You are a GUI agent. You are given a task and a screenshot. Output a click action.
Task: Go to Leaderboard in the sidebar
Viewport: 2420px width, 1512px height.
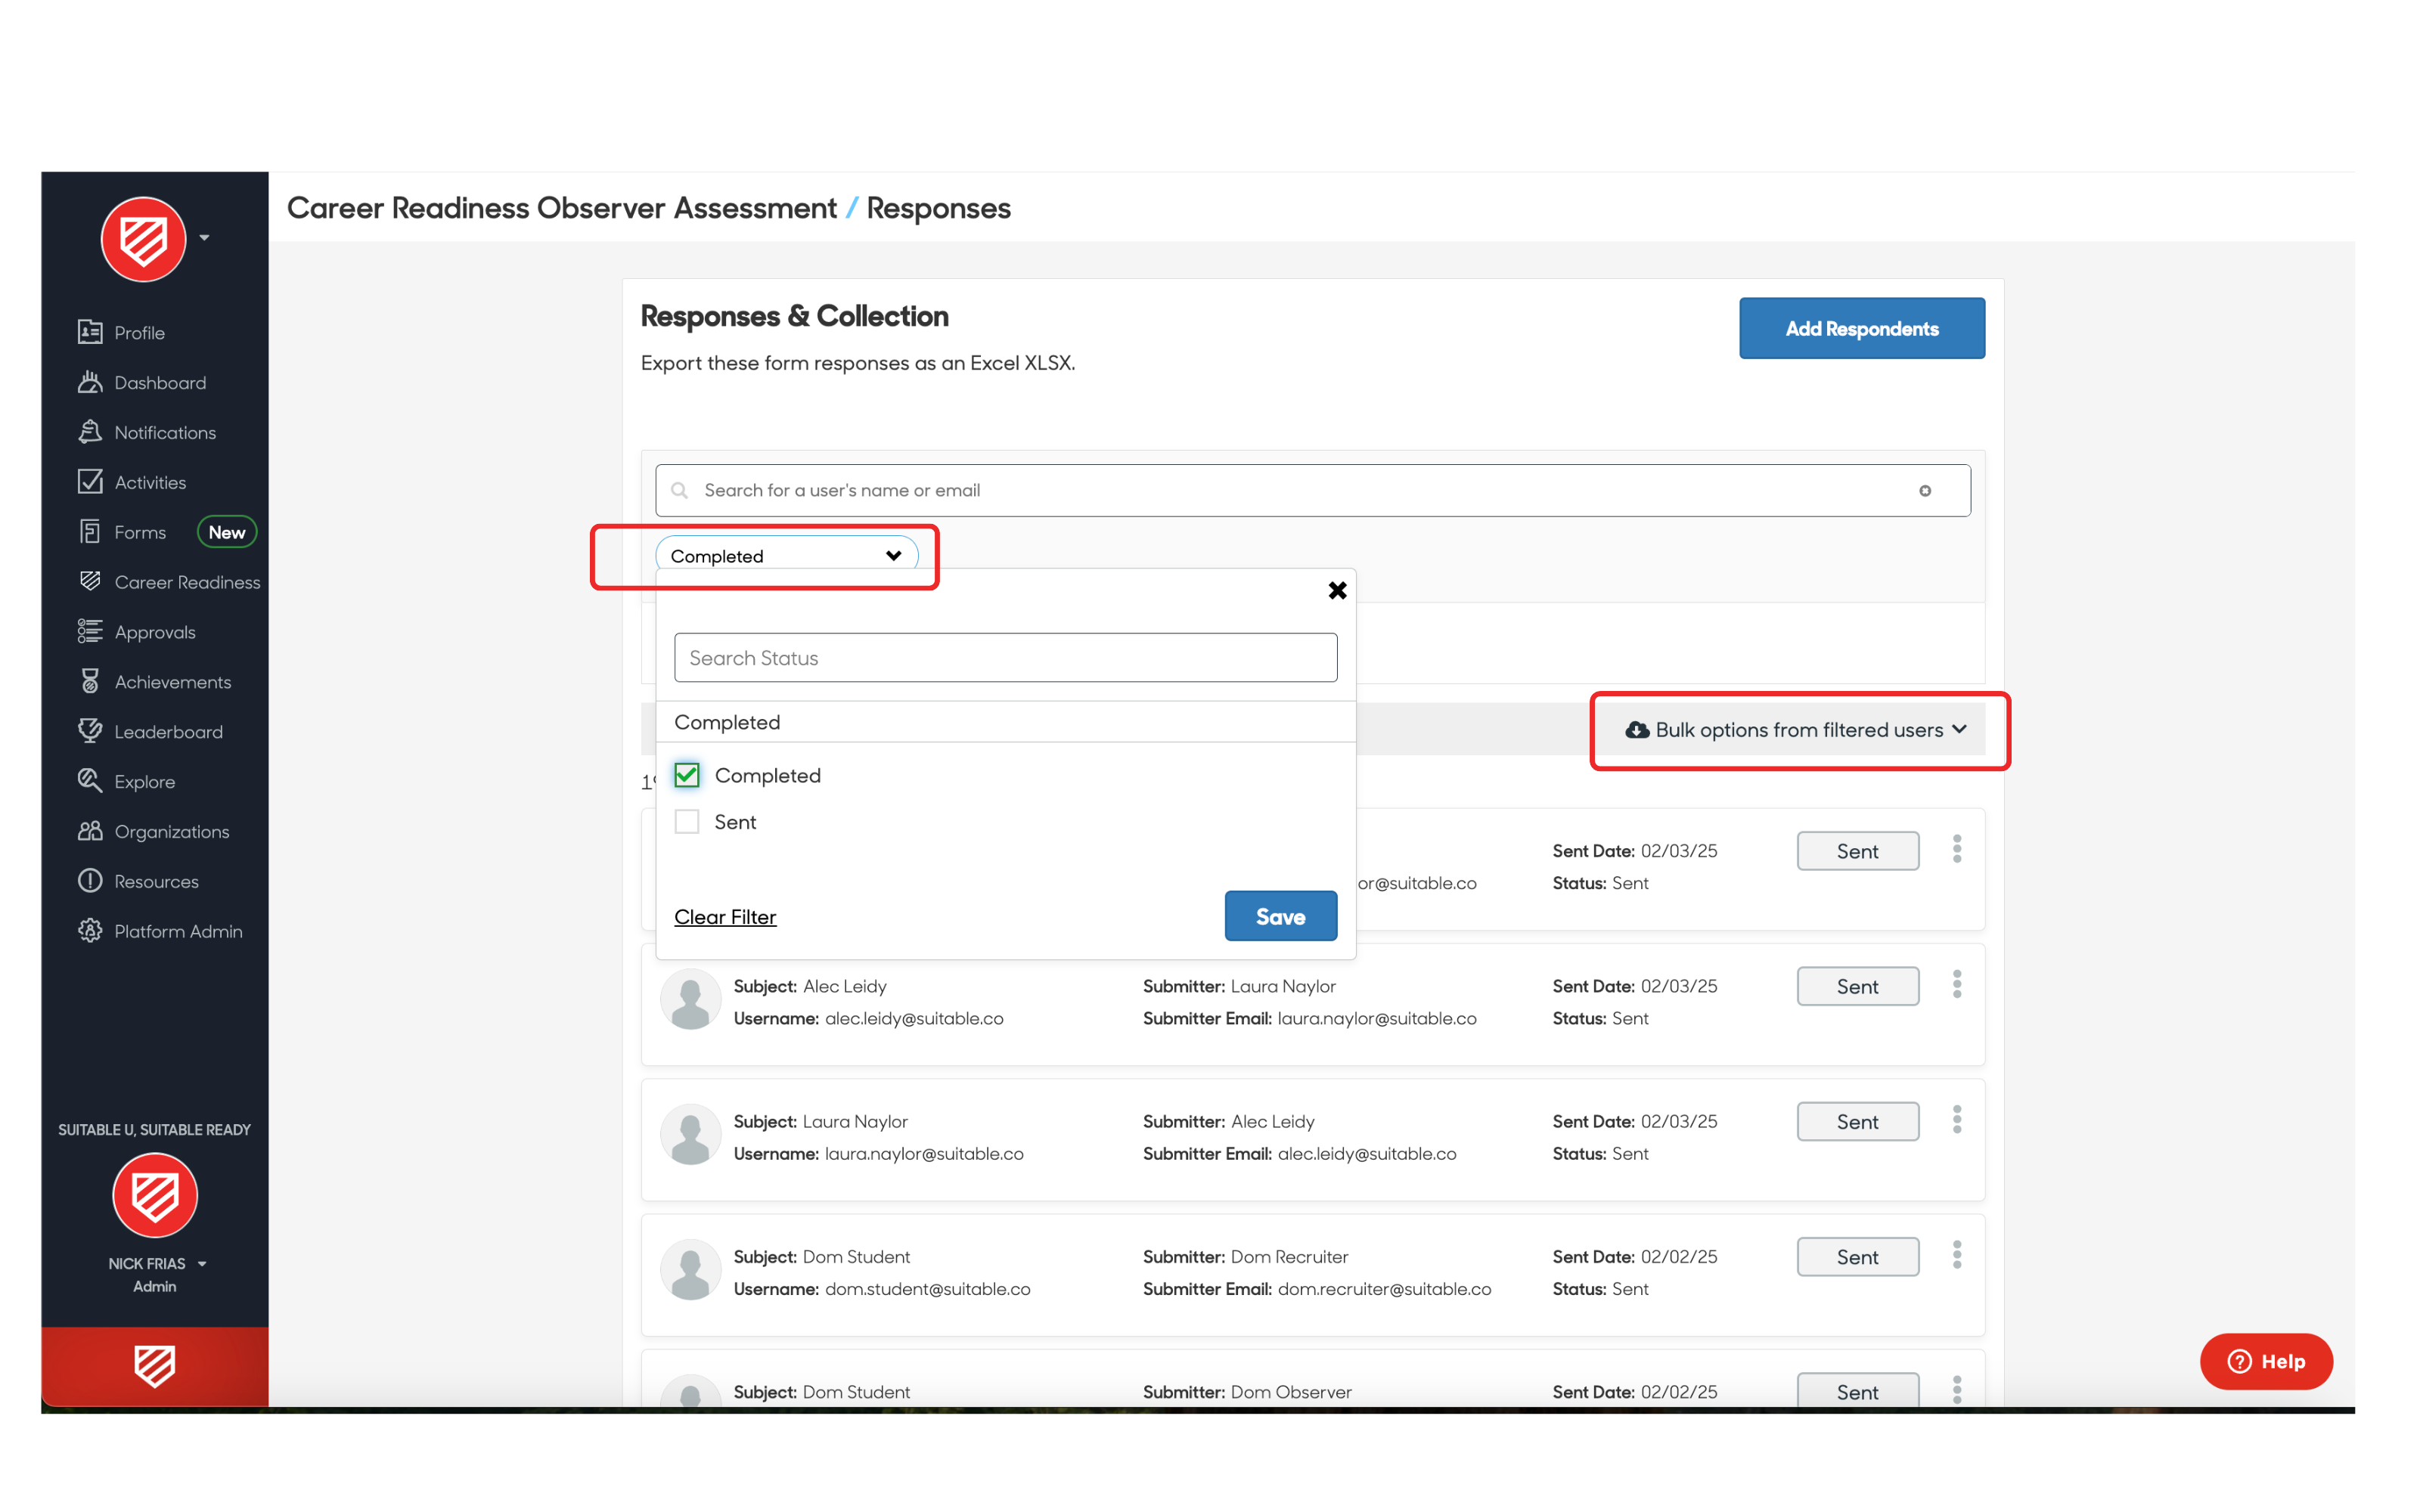168,731
